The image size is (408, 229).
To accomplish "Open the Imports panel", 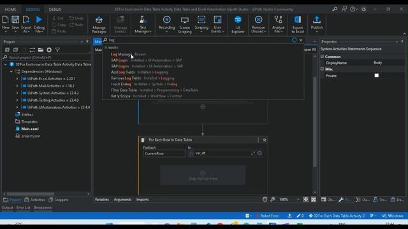I will [x=143, y=199].
